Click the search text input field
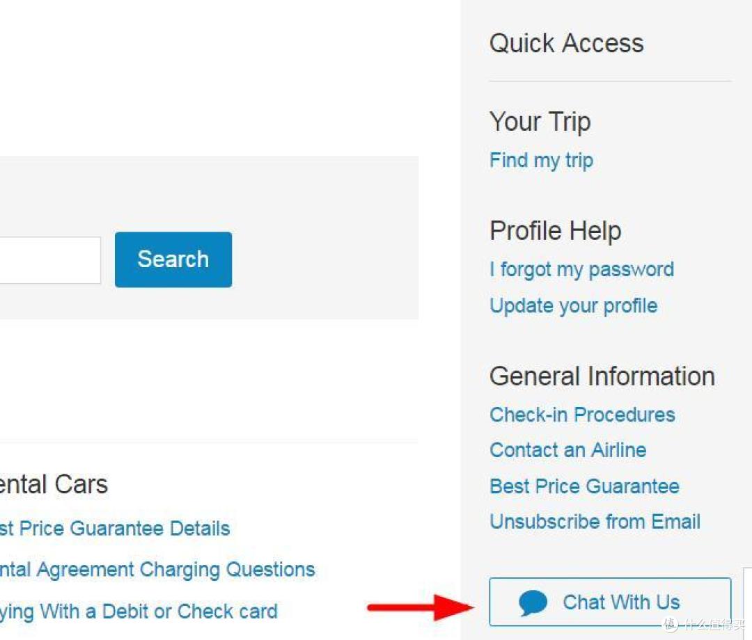This screenshot has height=640, width=752. click(x=50, y=260)
